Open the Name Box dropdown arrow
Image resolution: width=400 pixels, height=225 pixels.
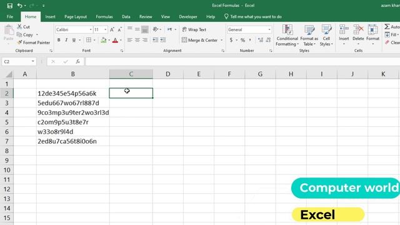33,61
